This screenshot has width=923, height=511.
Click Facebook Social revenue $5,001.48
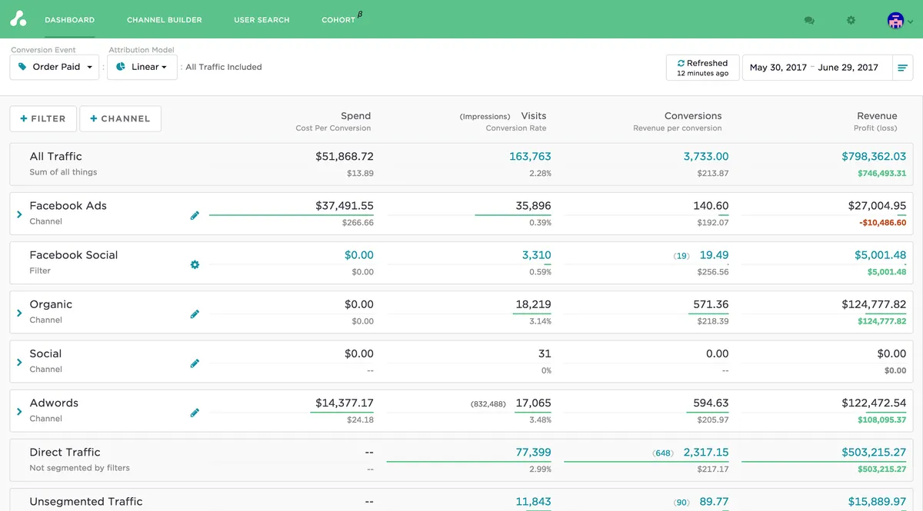(880, 255)
